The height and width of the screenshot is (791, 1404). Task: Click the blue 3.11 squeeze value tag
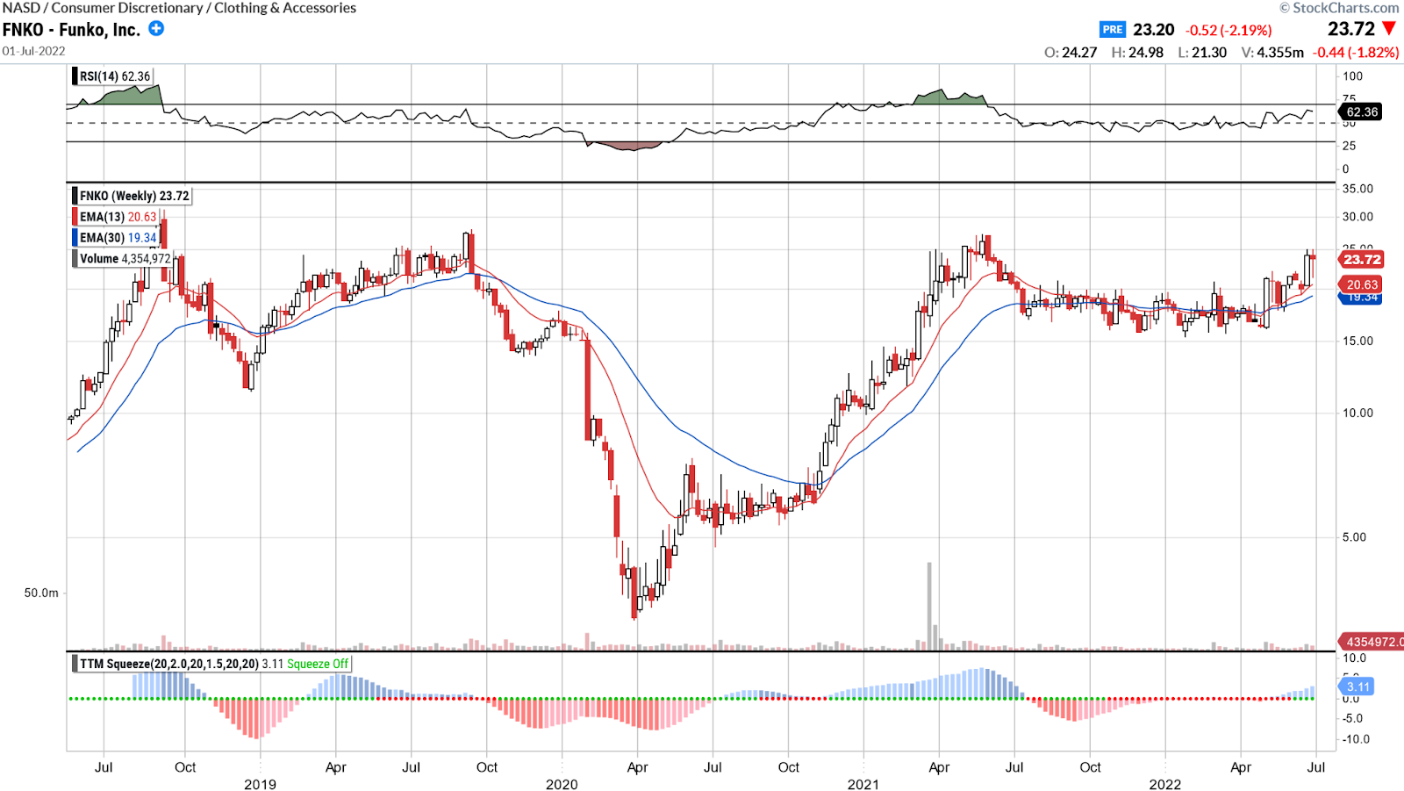[1357, 687]
